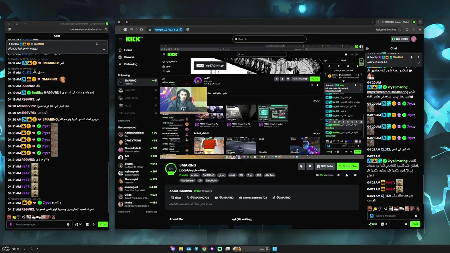Open the chat shop icon showing 0
This screenshot has width=450, height=253.
click(384, 224)
